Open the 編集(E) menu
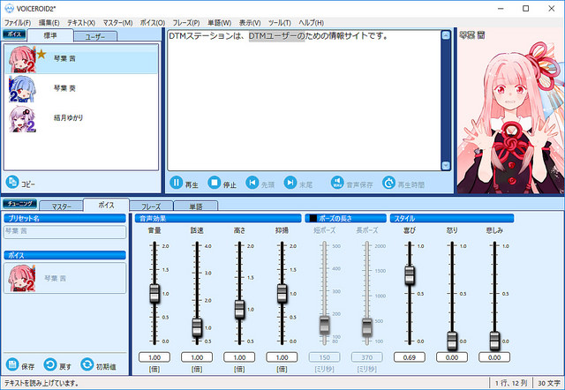Viewport: 565px width, 390px height. [x=49, y=23]
